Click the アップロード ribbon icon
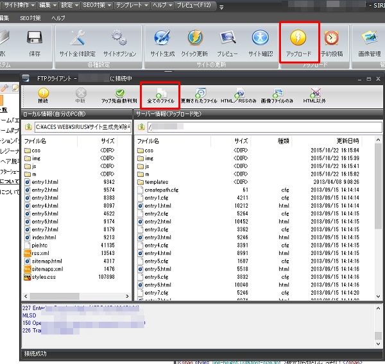 click(x=298, y=38)
